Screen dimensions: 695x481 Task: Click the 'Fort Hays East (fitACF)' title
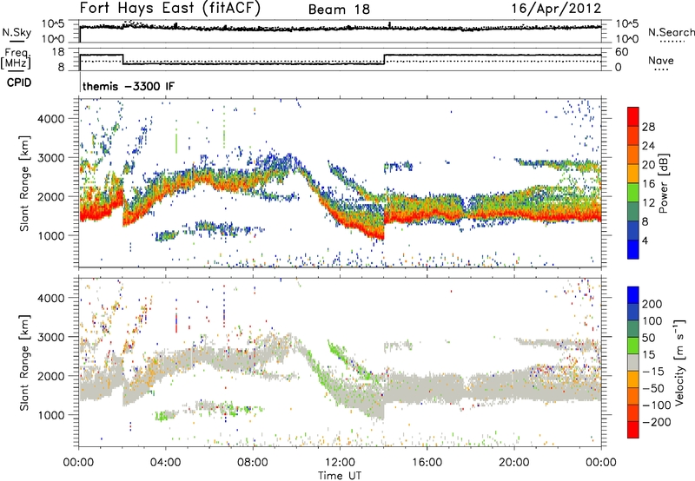click(x=170, y=9)
